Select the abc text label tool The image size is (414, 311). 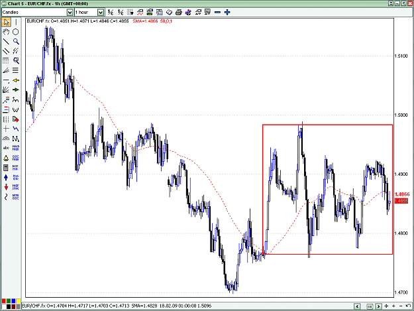tap(6, 148)
